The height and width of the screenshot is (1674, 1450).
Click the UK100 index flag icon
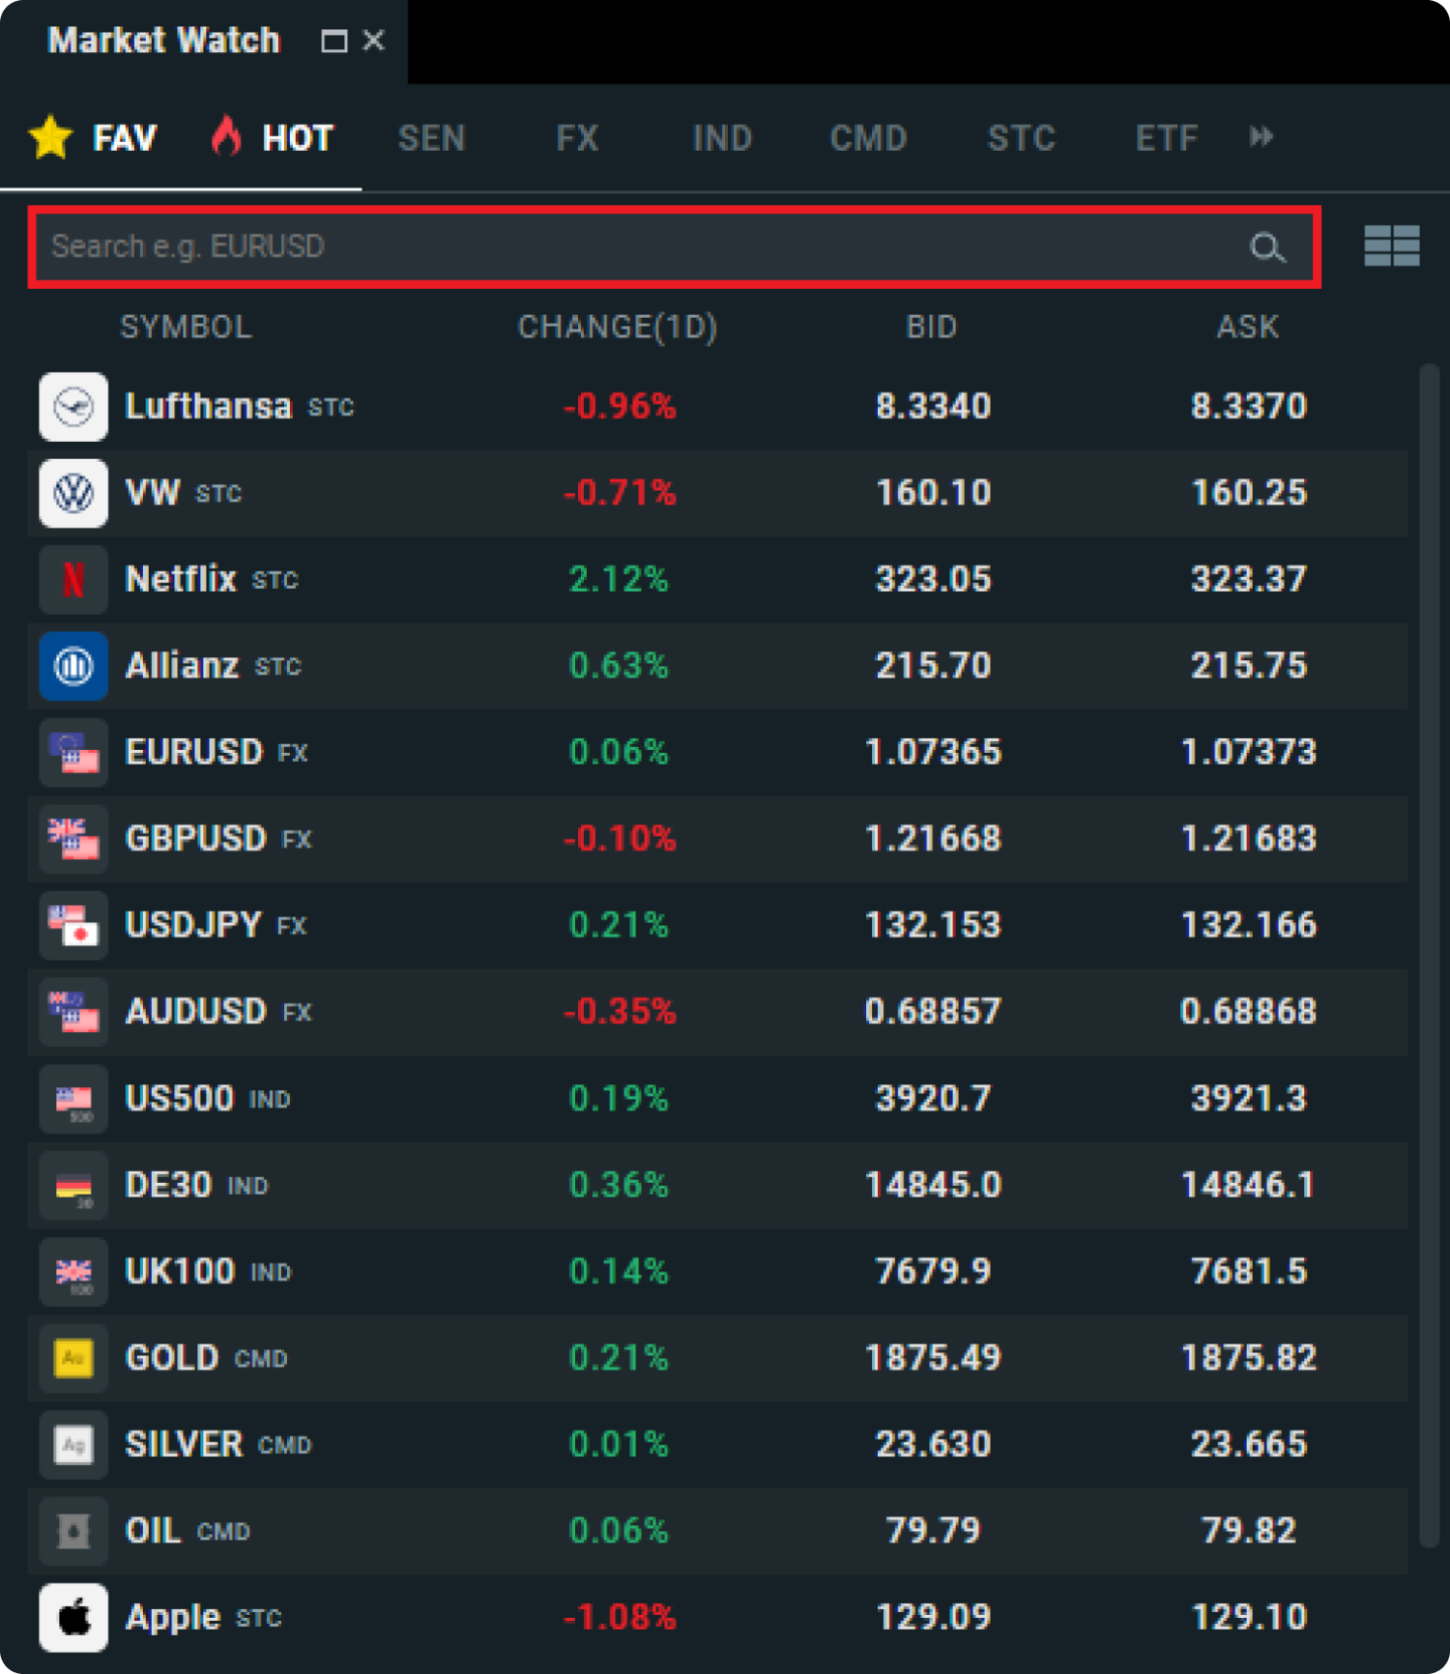pyautogui.click(x=73, y=1272)
